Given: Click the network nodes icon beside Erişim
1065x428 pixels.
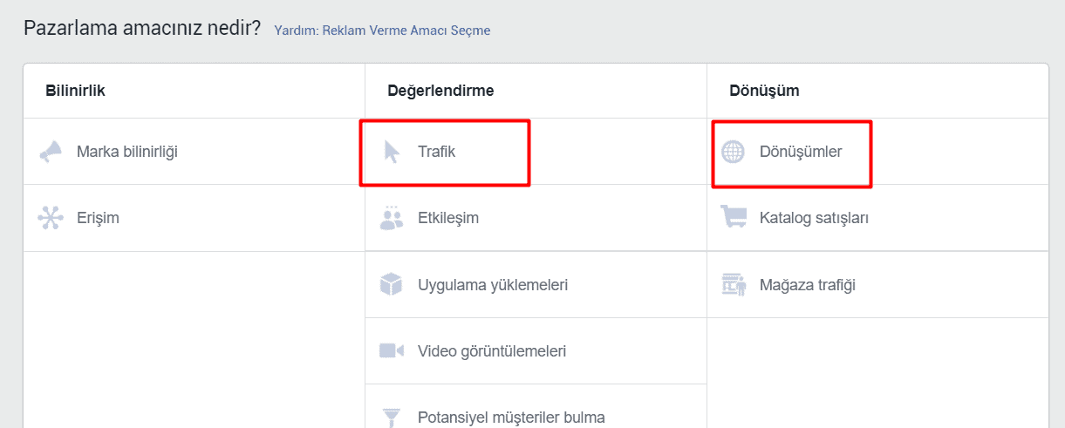Looking at the screenshot, I should [51, 218].
